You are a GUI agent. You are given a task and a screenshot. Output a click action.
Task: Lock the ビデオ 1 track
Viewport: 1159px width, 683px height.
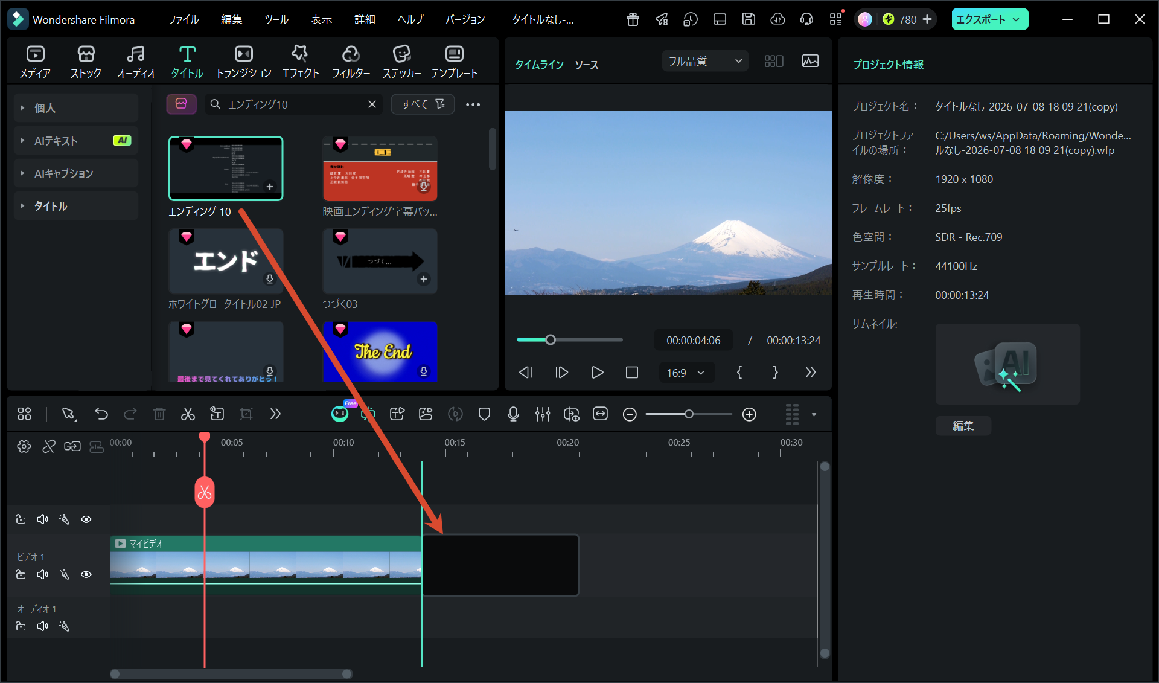pyautogui.click(x=21, y=574)
